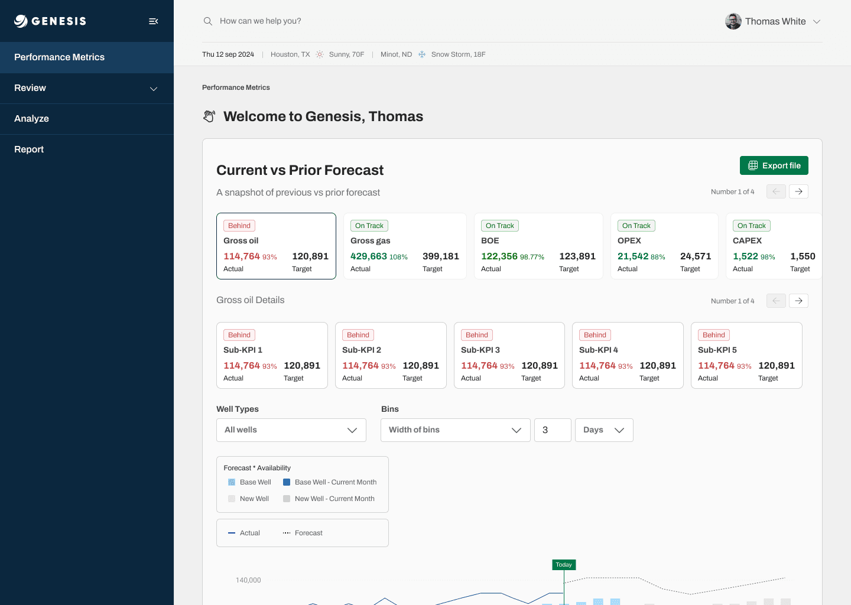
Task: Click the Genesis logo
Action: 50,21
